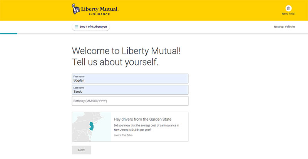The image size is (308, 159).
Task: Click the teal progress bar indicator
Action: point(8,33)
